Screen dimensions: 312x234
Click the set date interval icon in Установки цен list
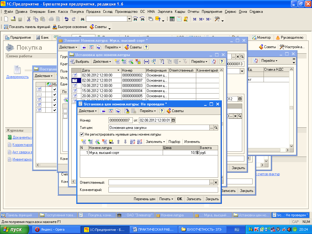click(x=147, y=62)
